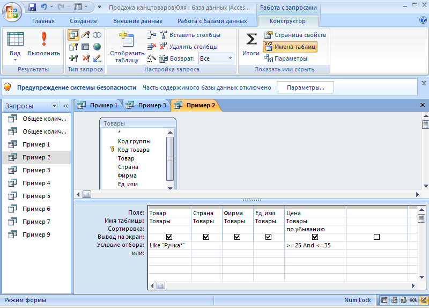Screen dimensions: 429x308
Task: Select the Select query type icon
Action: 73,35
